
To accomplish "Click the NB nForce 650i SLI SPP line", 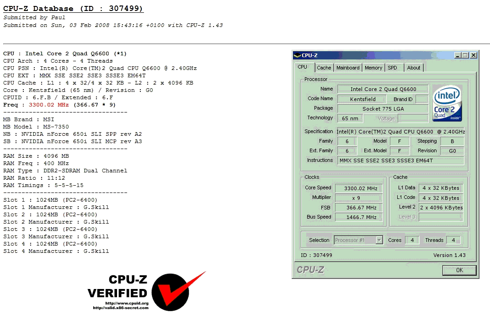I will point(73,134).
